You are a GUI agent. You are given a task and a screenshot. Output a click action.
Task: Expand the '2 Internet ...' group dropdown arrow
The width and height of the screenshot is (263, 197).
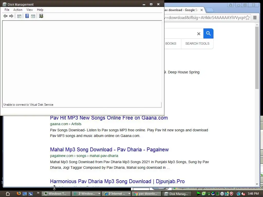point(129,194)
